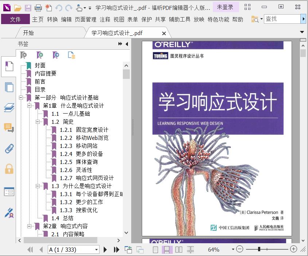Go to the next page
The height and width of the screenshot is (256, 308).
pyautogui.click(x=105, y=250)
